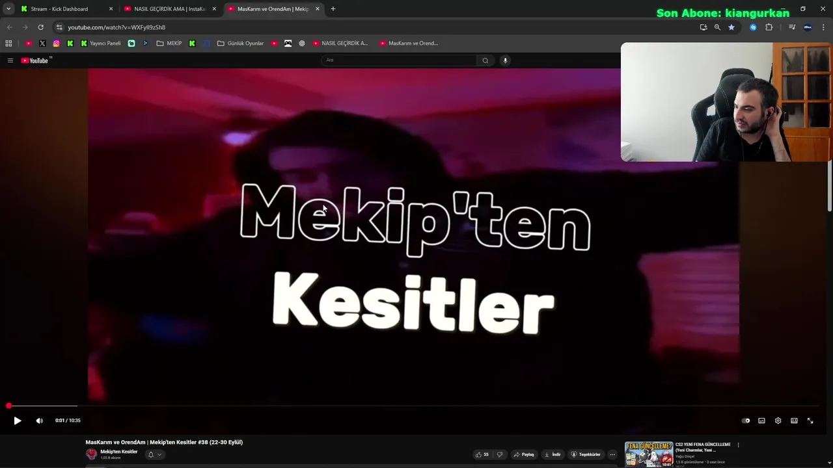This screenshot has width=833, height=468.
Task: Open the media control playlist icon
Action: coord(792,27)
